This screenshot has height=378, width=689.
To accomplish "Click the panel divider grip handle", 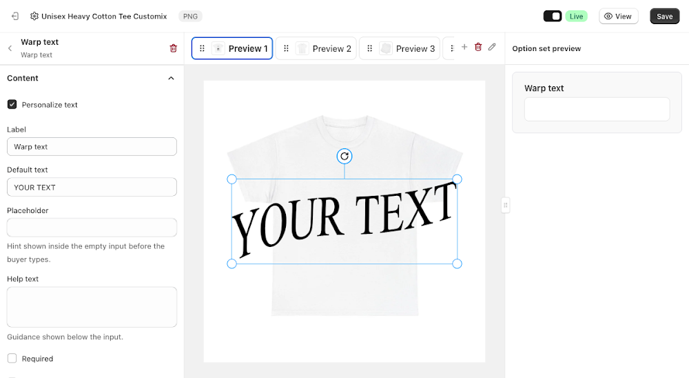I will tap(505, 205).
